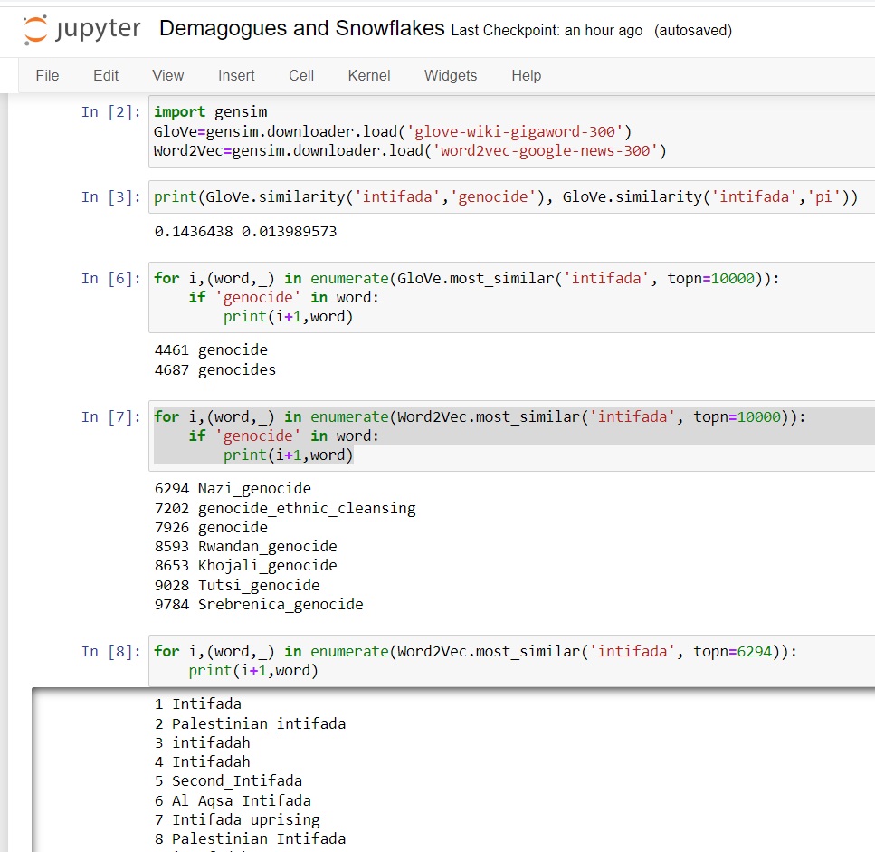This screenshot has height=852, width=875.
Task: Focus the GloVe.similarity print code cell
Action: pos(507,196)
